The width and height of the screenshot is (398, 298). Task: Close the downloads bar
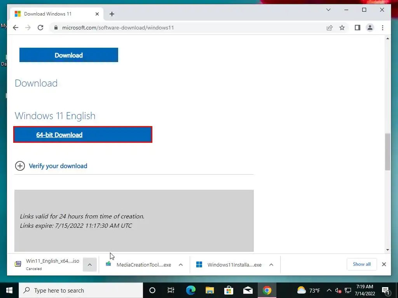click(384, 264)
